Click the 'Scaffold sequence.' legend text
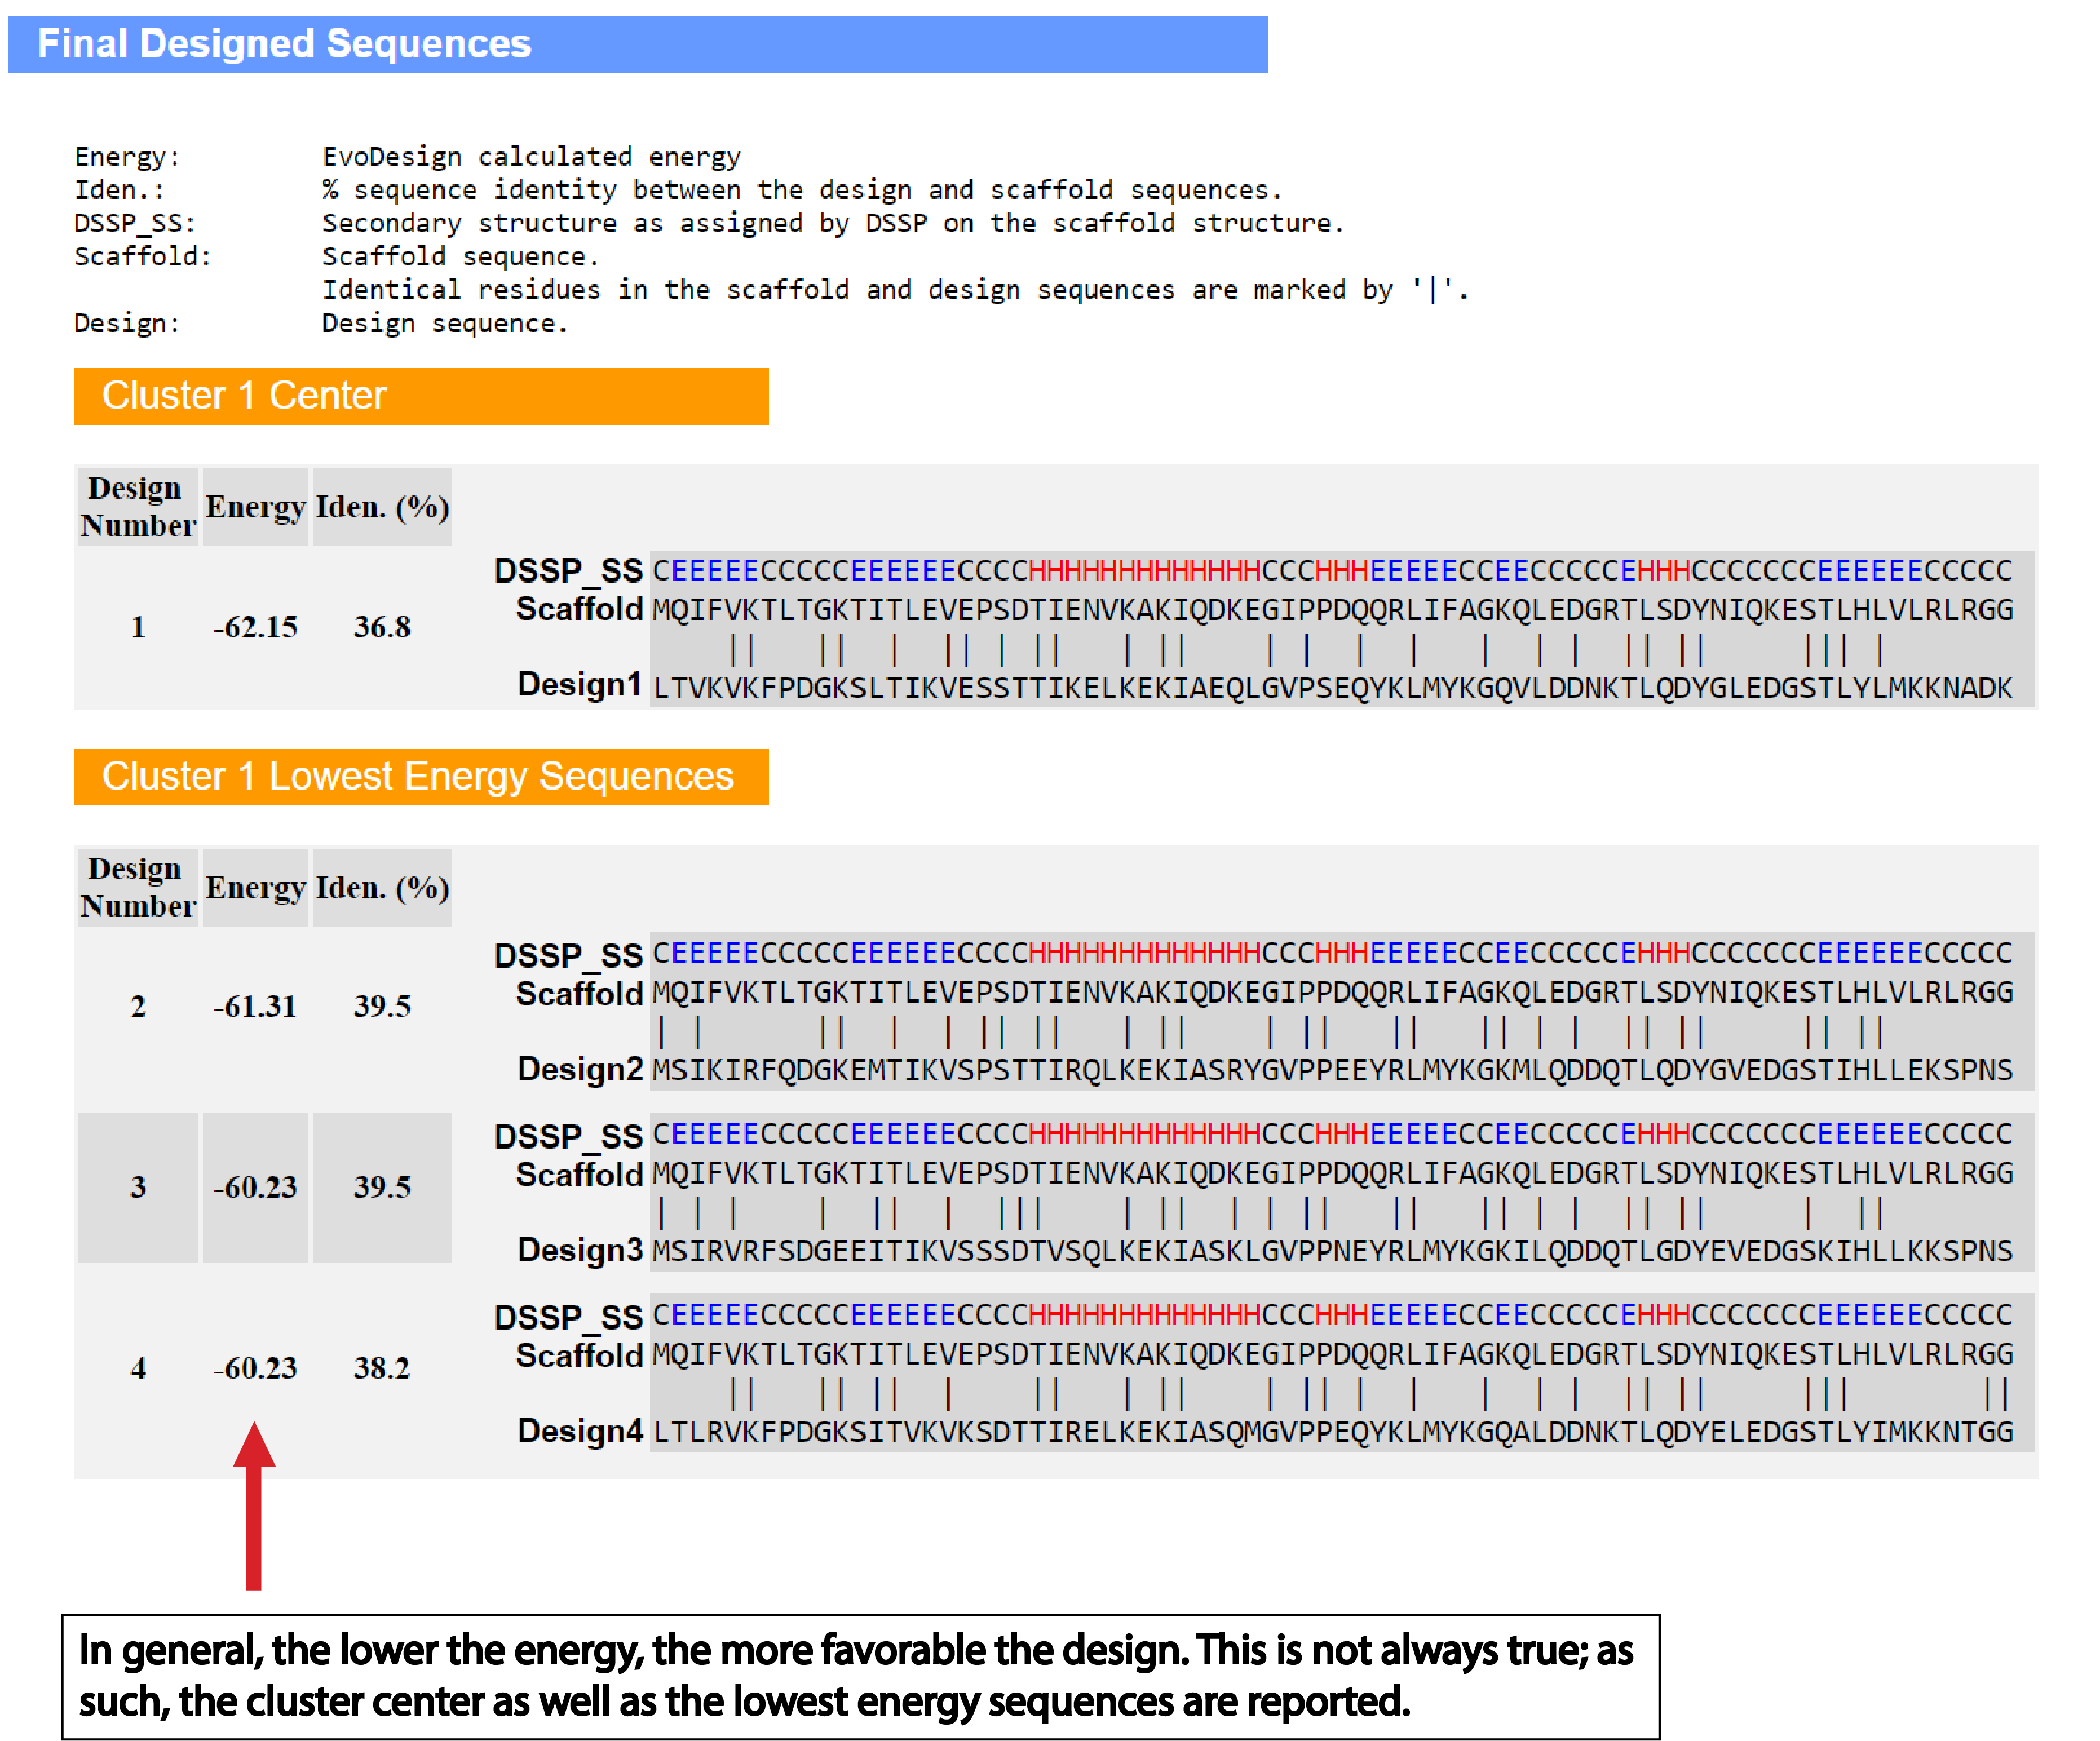 460,257
